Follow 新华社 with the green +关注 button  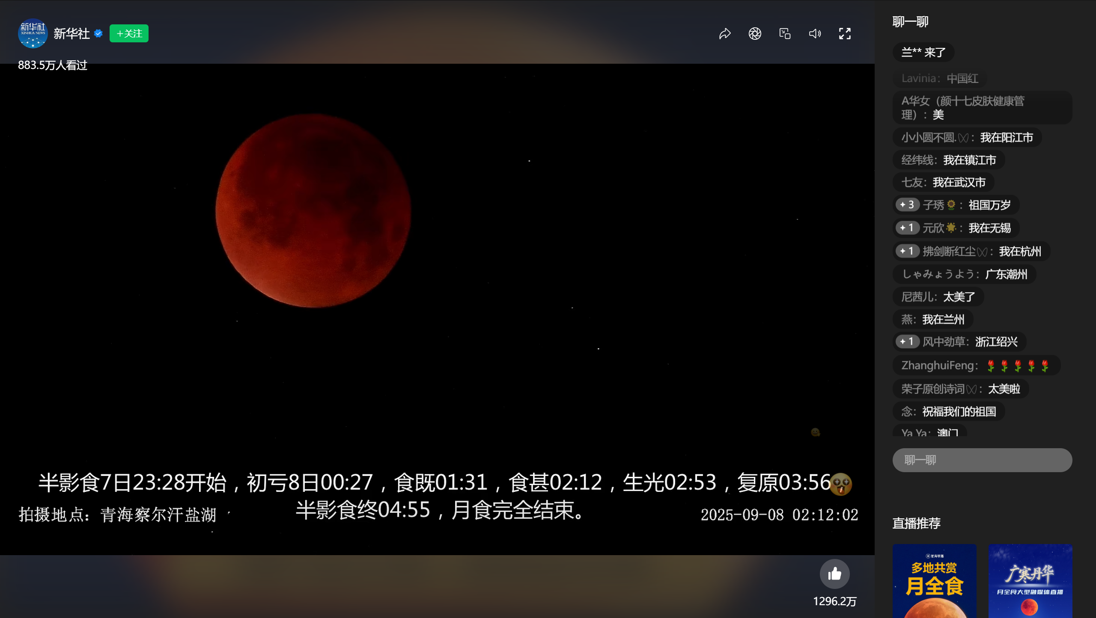pos(129,33)
